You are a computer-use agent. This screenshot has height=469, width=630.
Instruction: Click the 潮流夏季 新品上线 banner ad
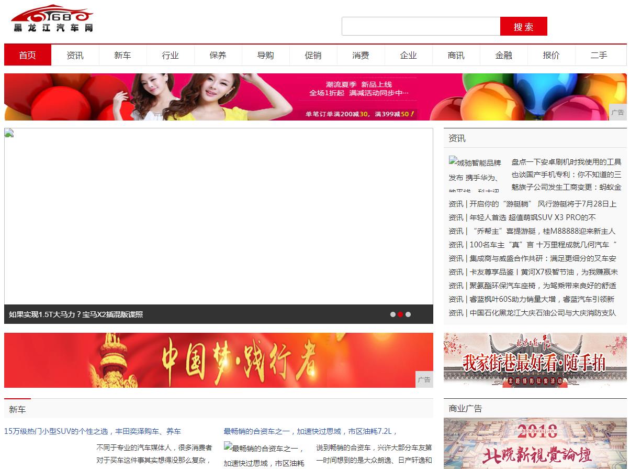(316, 97)
